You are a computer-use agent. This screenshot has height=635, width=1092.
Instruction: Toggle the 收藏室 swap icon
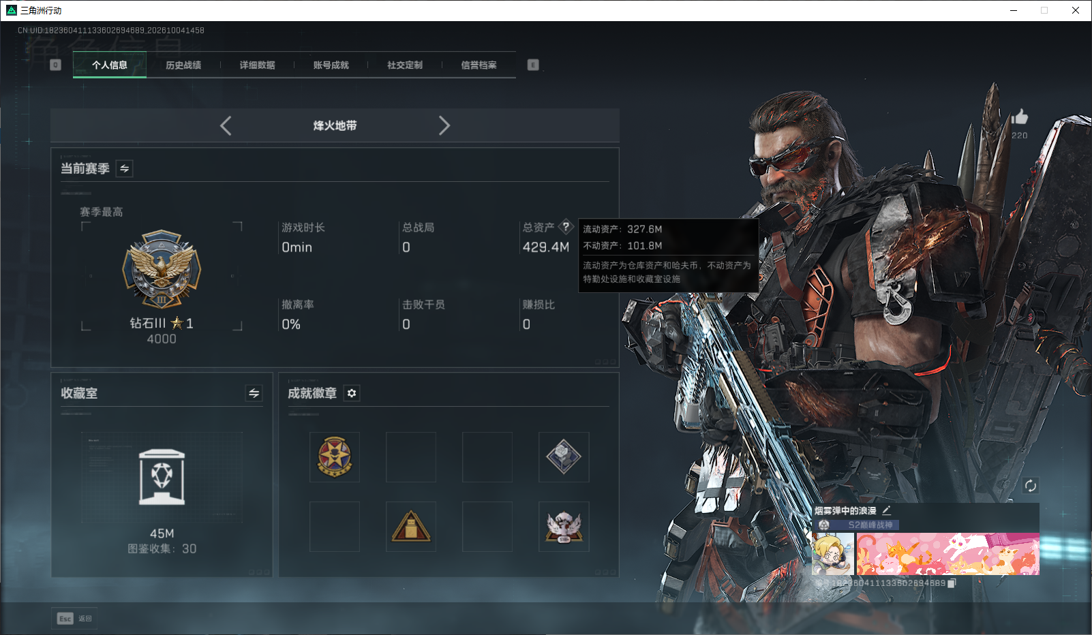pyautogui.click(x=254, y=393)
